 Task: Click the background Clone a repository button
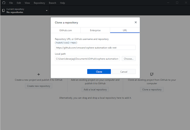(x=152, y=90)
